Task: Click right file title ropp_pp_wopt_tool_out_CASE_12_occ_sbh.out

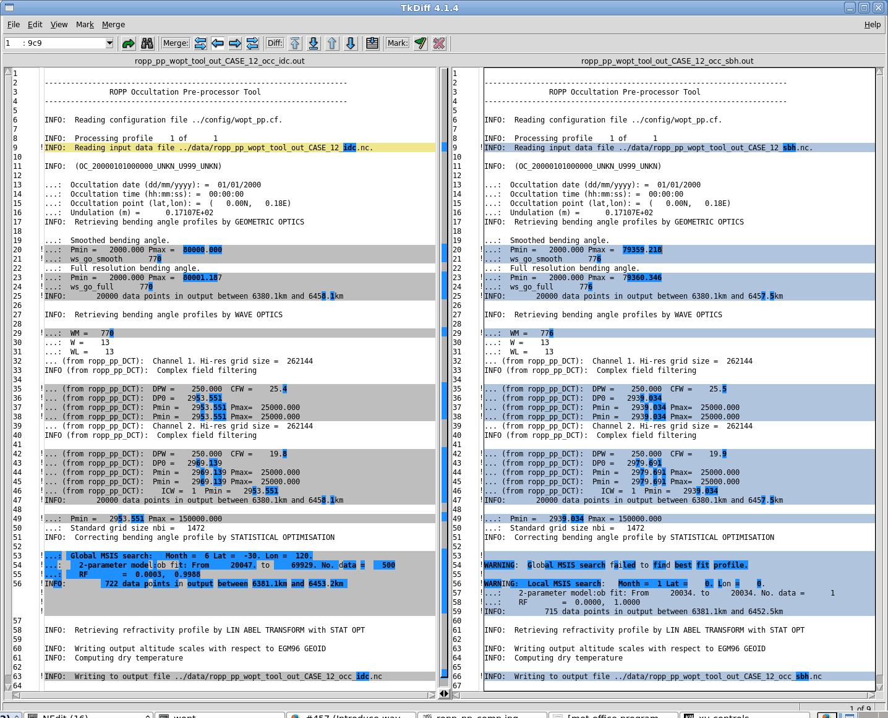Action: [667, 61]
